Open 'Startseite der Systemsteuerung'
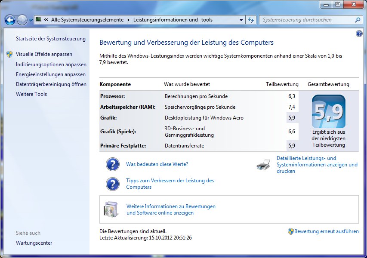This screenshot has height=258, width=367. 51,39
